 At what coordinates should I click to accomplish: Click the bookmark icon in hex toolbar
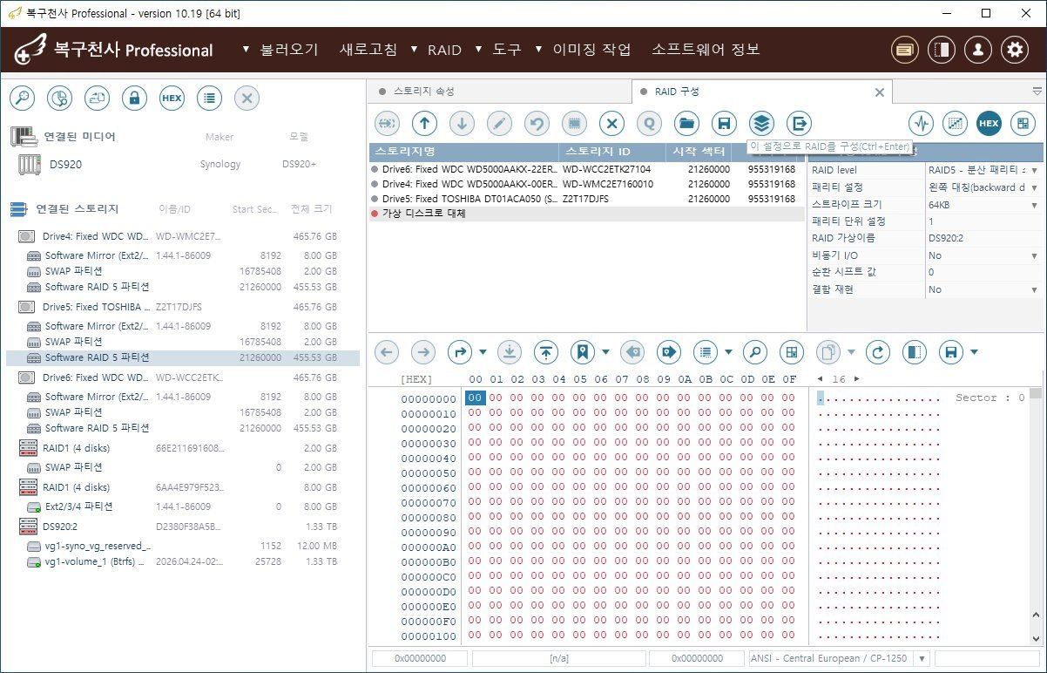[583, 352]
